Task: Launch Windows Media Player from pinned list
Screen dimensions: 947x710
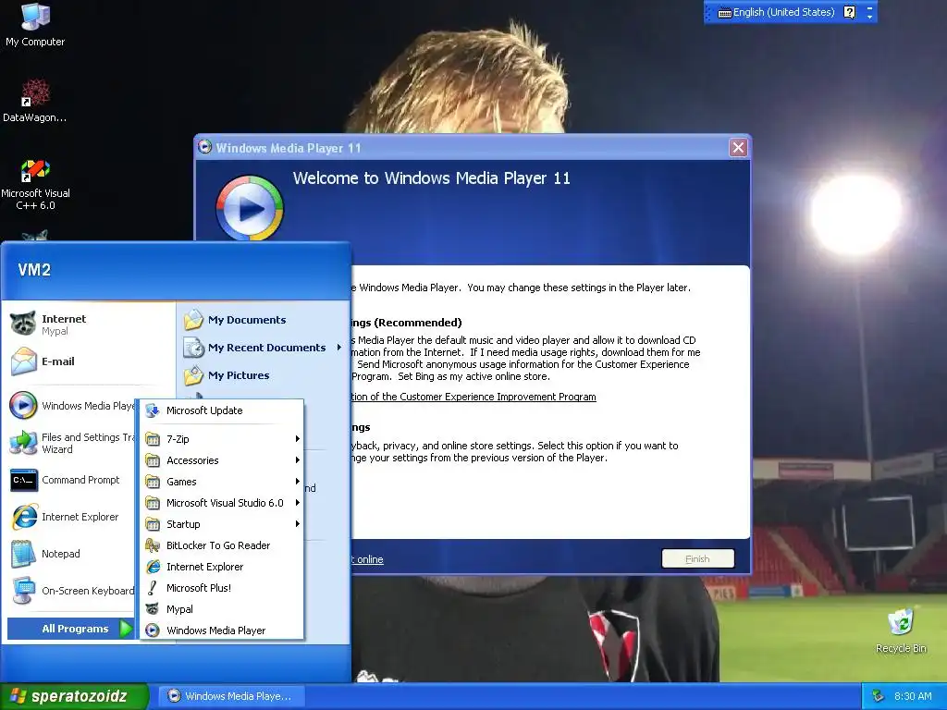Action: click(x=71, y=406)
